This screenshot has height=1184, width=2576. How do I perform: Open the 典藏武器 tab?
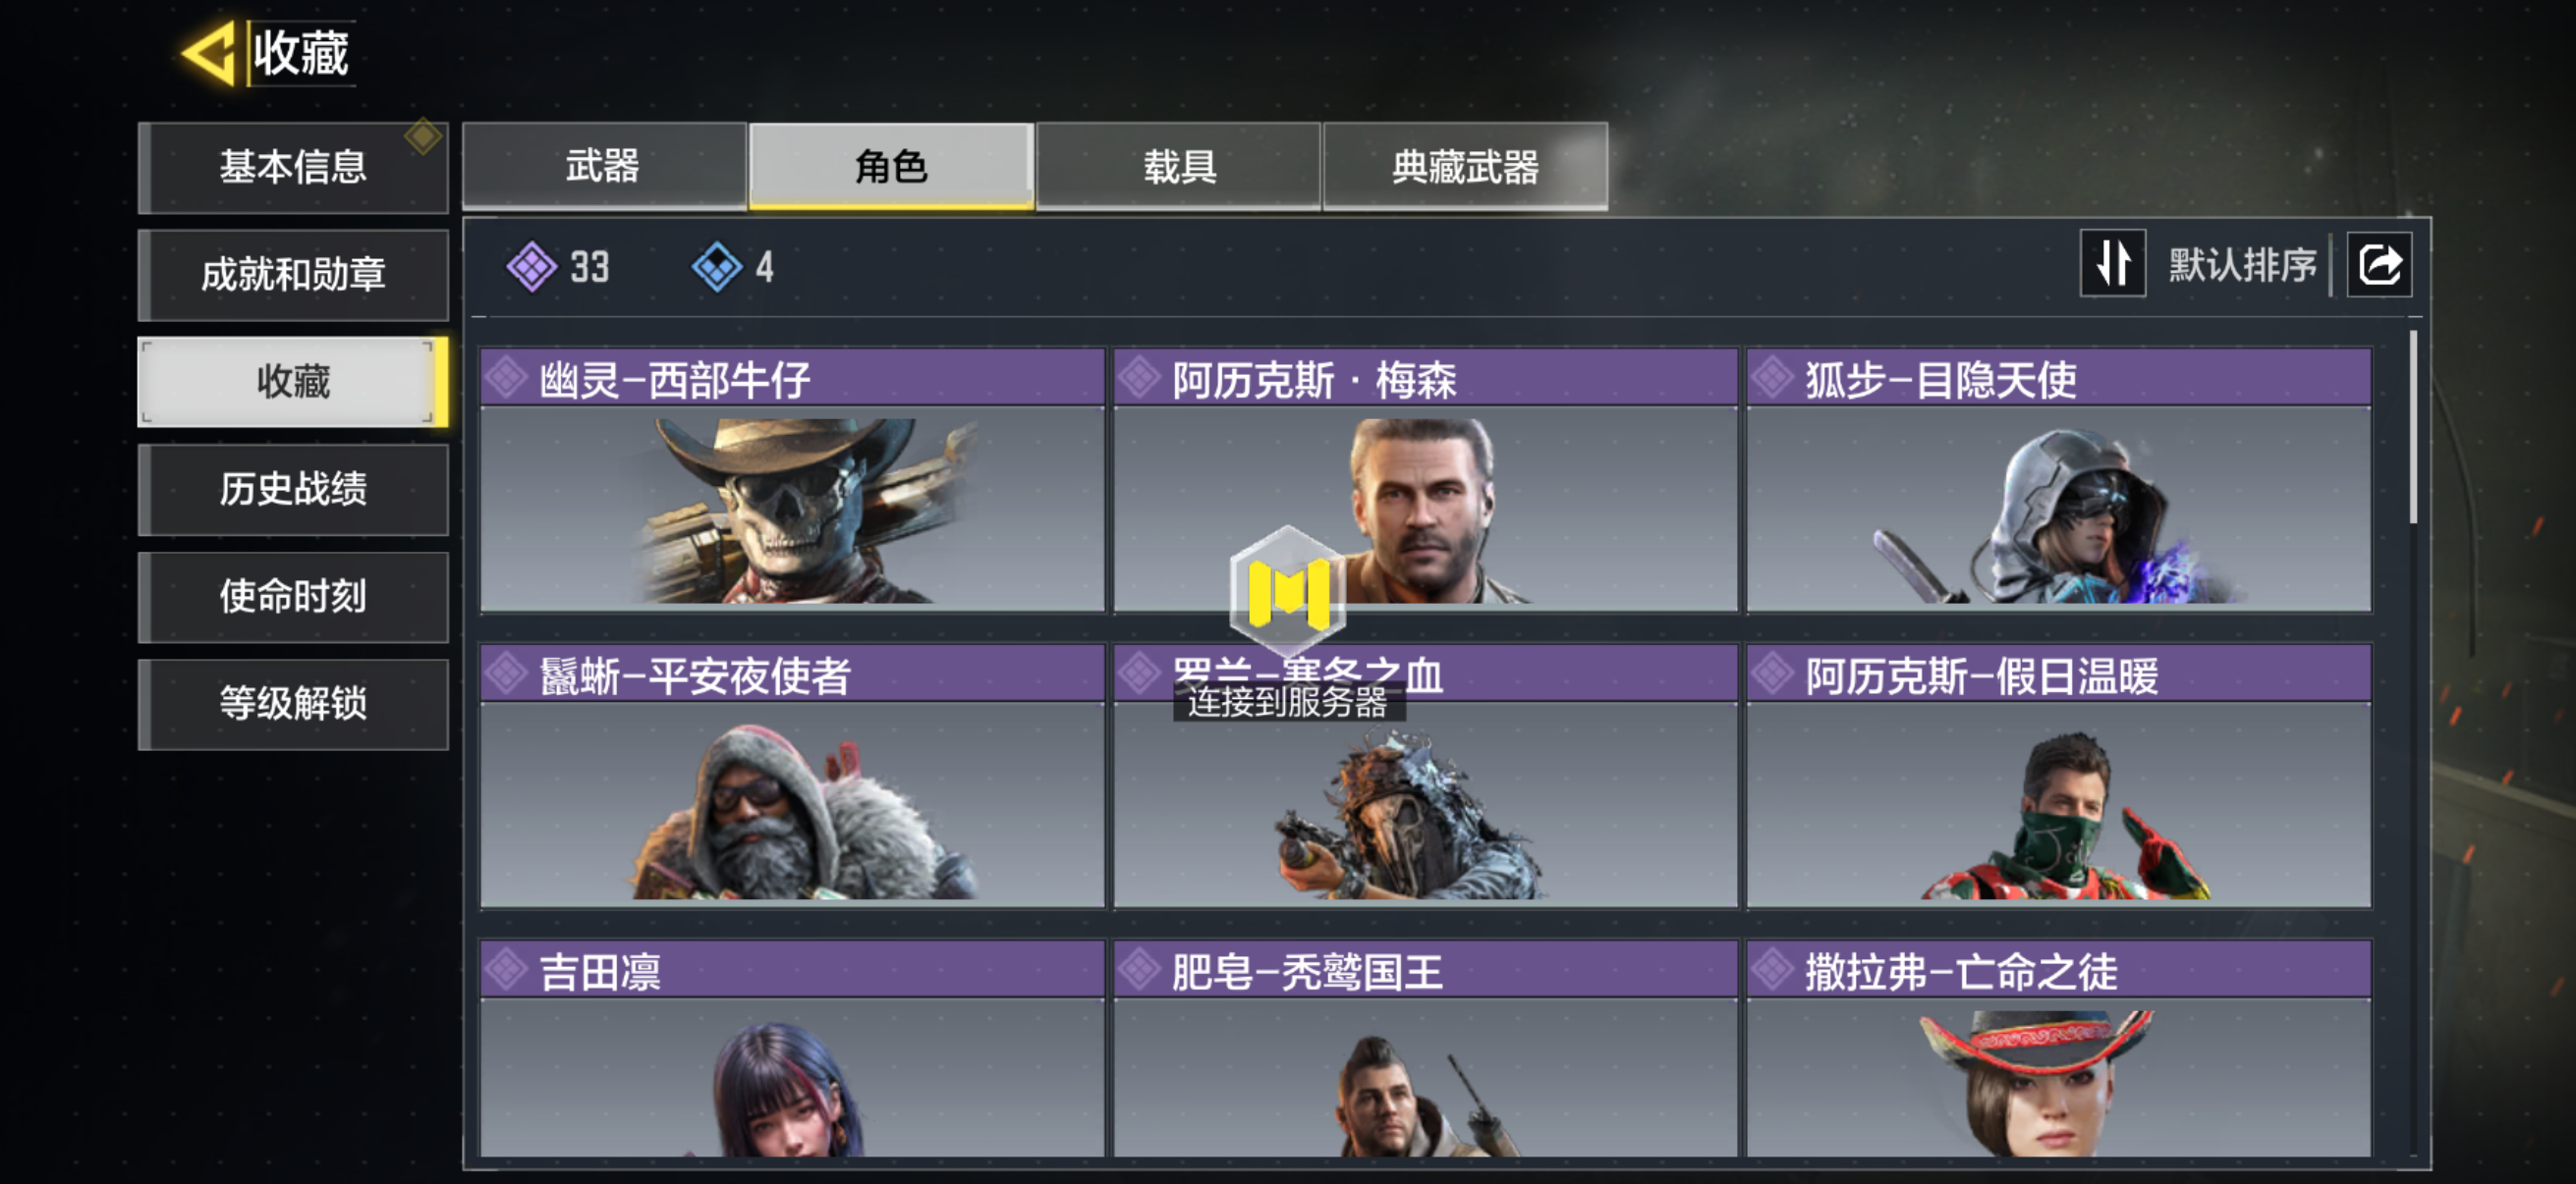click(x=1465, y=167)
